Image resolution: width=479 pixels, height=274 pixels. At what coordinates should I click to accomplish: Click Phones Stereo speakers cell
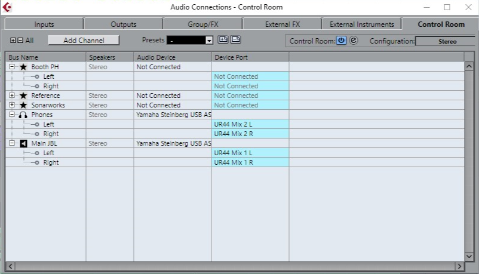pos(110,115)
